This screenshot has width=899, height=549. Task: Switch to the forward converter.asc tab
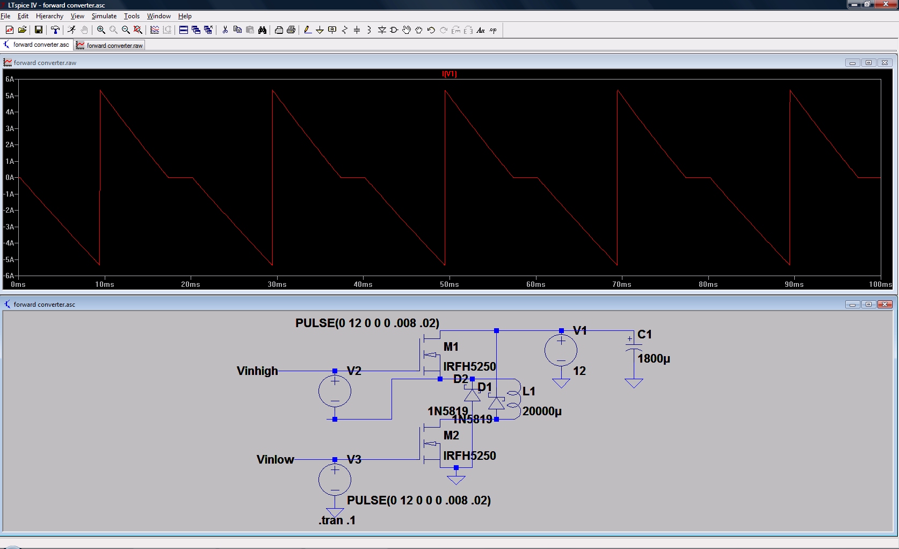37,45
